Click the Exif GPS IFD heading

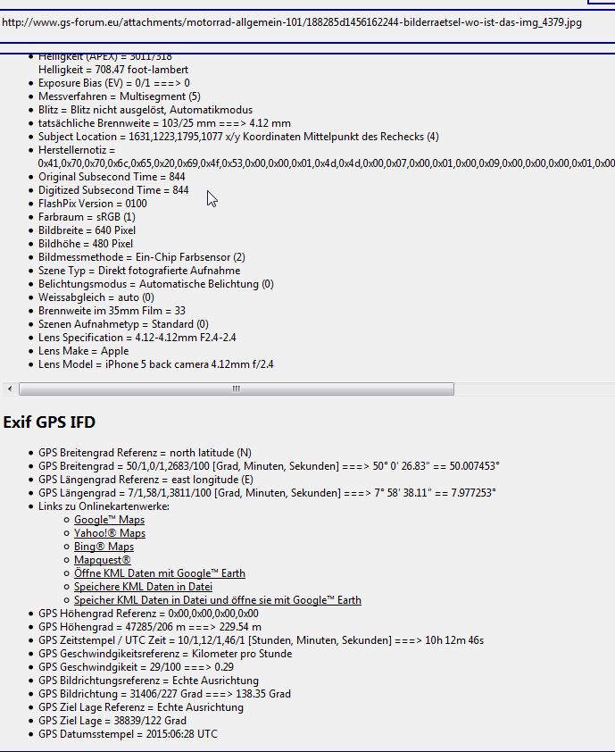(x=49, y=422)
